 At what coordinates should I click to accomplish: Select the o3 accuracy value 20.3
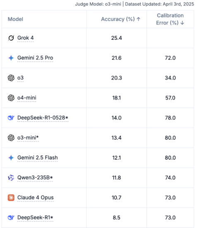point(117,78)
